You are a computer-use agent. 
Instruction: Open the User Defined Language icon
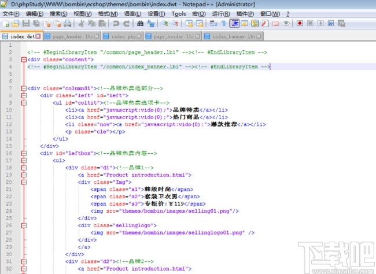[245, 24]
